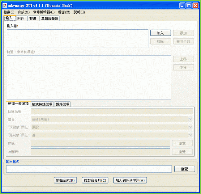Click the mkvmerge app icon in title bar
This screenshot has height=194, width=201.
pos(5,6)
